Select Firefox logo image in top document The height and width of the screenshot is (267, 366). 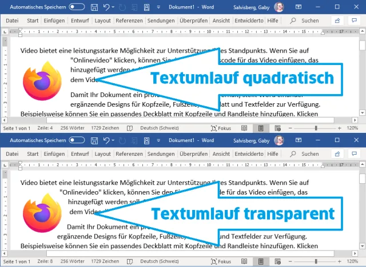(x=42, y=81)
